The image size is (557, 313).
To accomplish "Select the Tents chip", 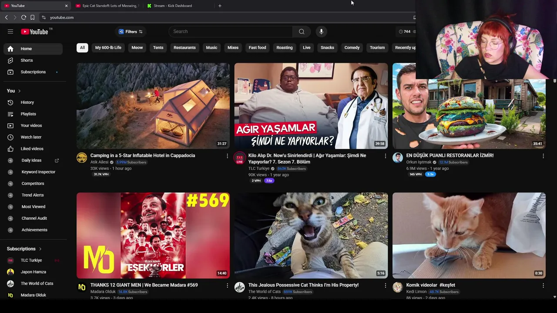I will click(x=158, y=47).
